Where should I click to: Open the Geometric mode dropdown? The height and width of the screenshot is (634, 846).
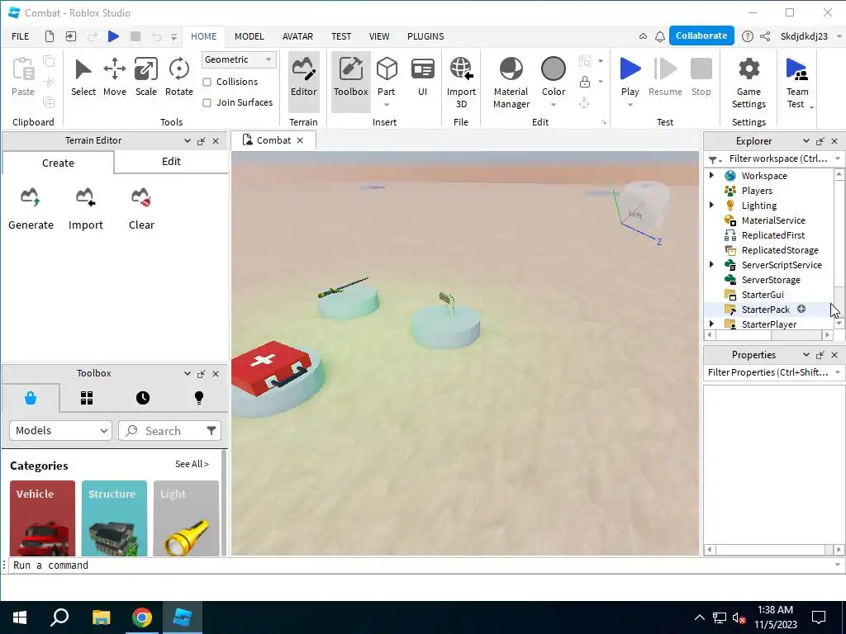(239, 59)
